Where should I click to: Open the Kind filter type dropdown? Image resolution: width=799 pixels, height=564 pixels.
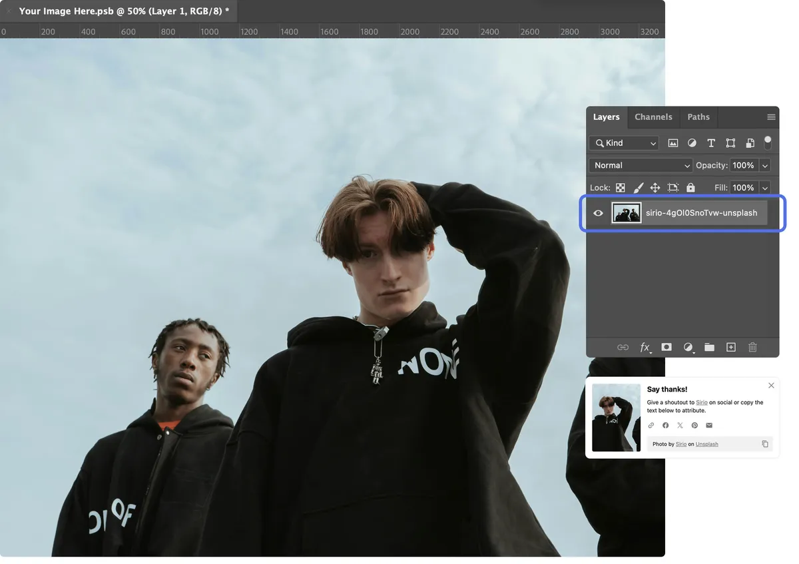click(x=624, y=143)
